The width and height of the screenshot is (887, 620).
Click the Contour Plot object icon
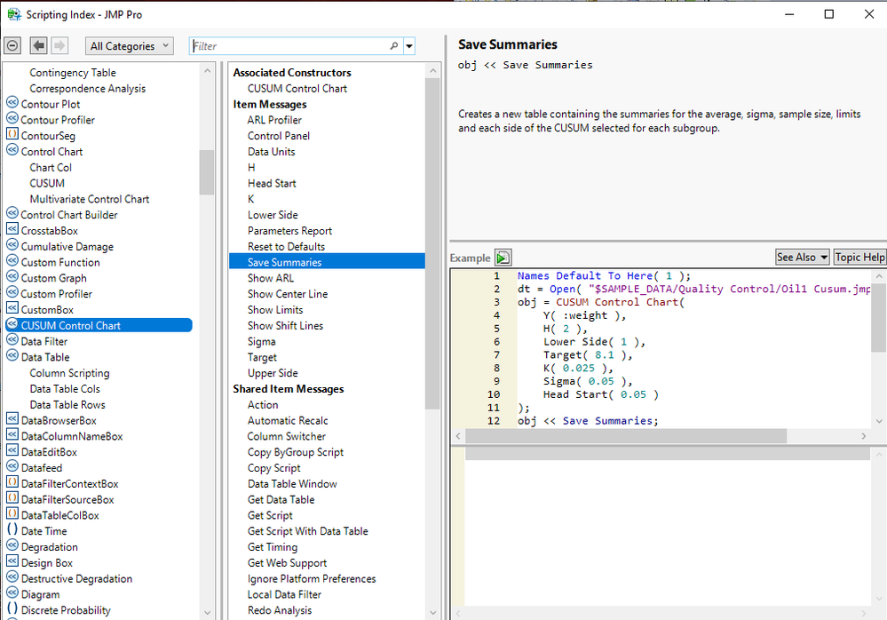click(x=12, y=103)
